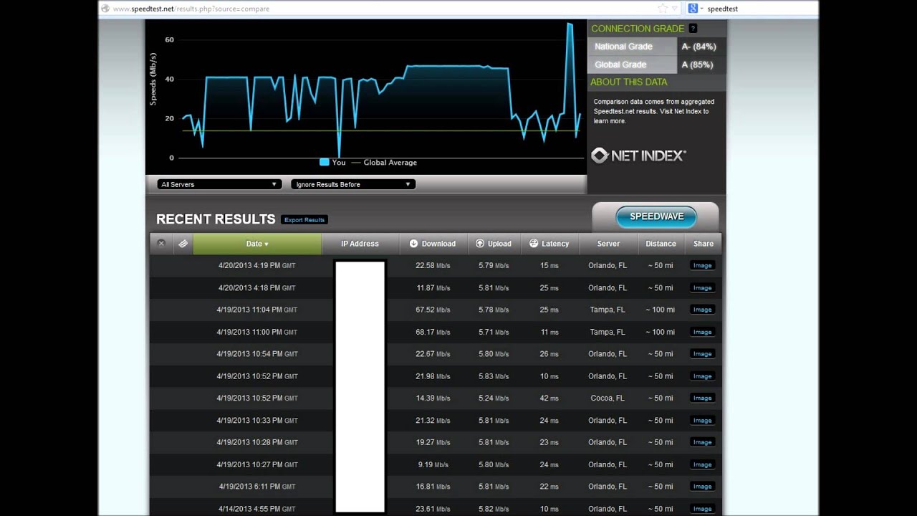Open Image link for 4/20/2013 4:18 PM result

coord(702,288)
